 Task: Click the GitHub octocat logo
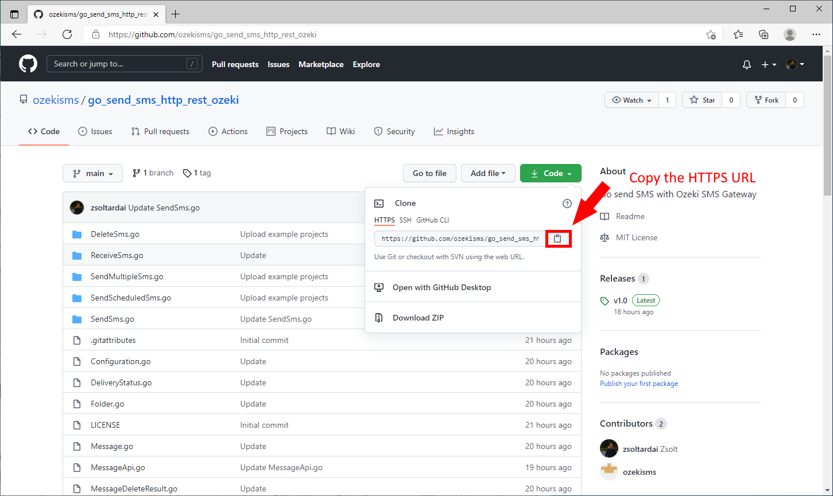coord(28,64)
